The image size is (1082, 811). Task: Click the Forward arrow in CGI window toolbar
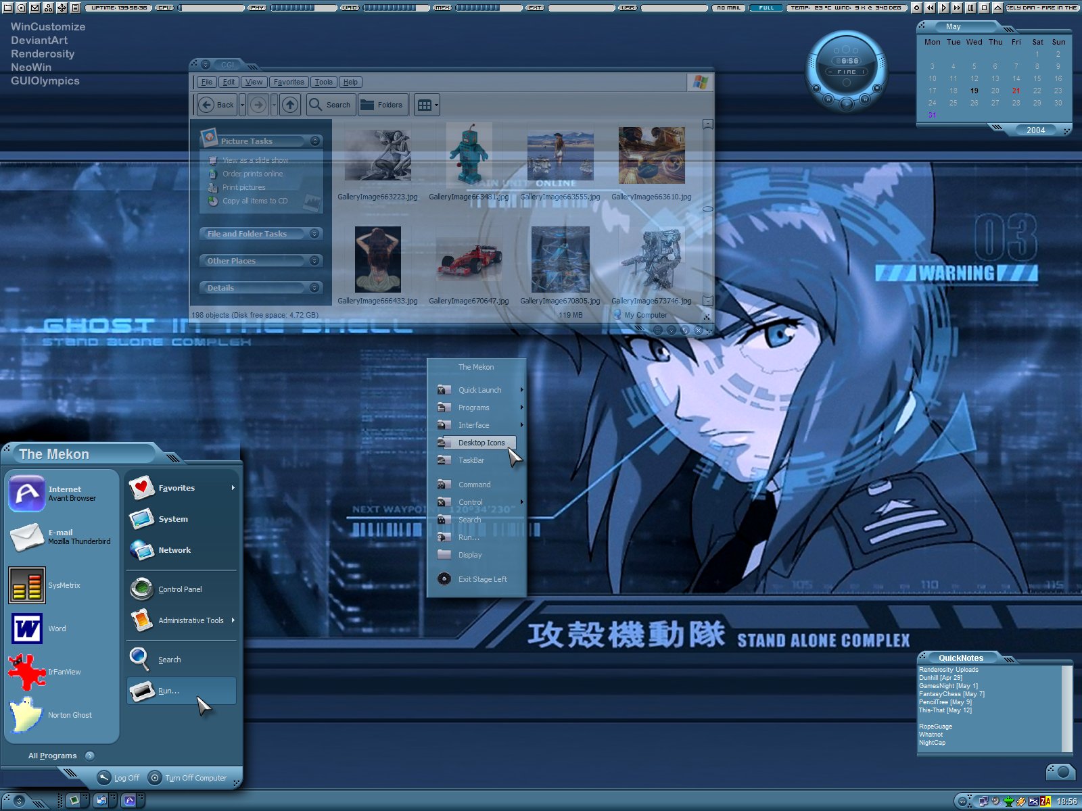[x=258, y=105]
